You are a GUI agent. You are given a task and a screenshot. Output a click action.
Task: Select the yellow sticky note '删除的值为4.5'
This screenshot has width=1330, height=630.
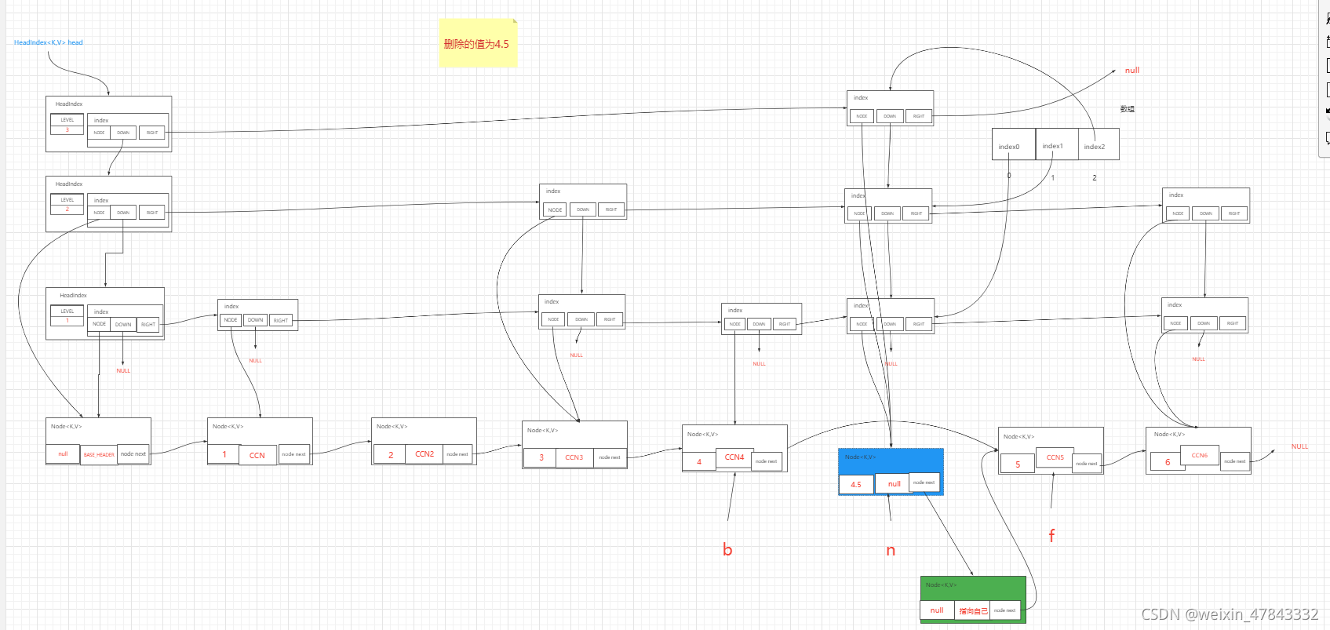[477, 43]
